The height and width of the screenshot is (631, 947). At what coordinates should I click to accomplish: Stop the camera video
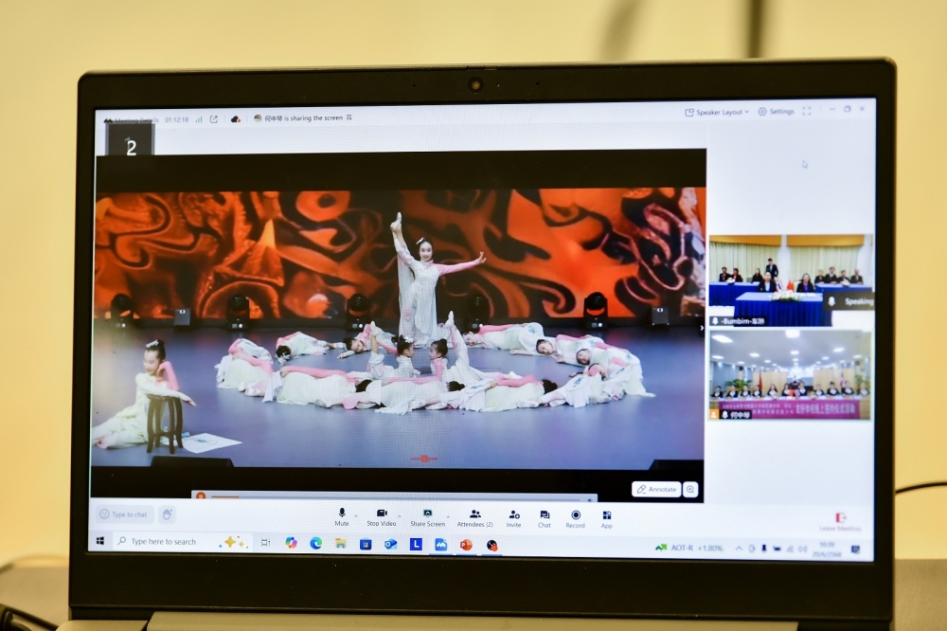tap(381, 517)
